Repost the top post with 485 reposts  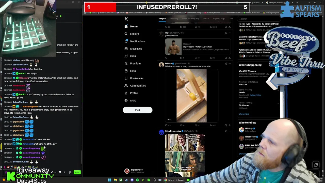tap(183, 27)
